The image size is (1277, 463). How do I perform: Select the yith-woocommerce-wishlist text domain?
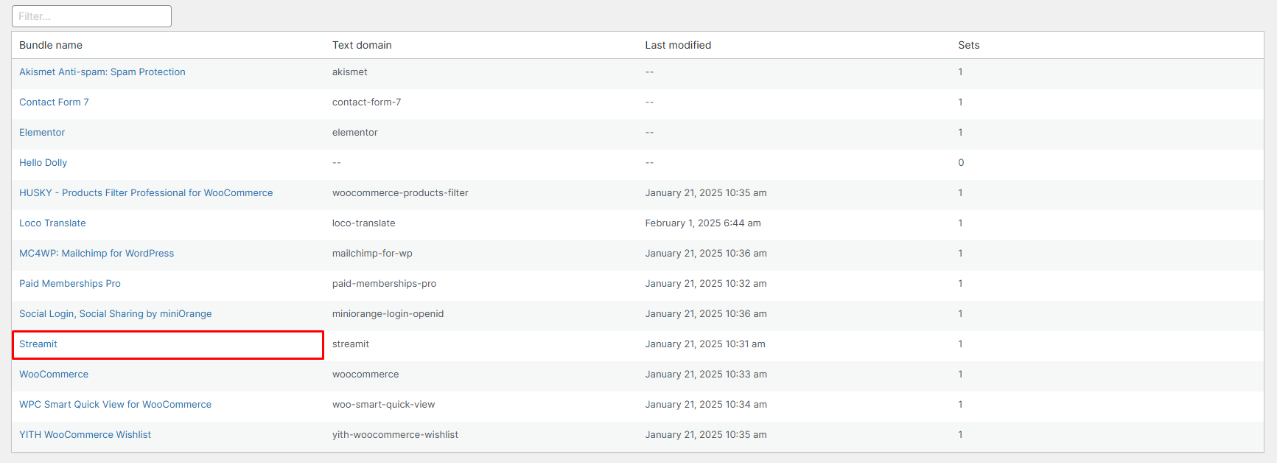tap(395, 434)
